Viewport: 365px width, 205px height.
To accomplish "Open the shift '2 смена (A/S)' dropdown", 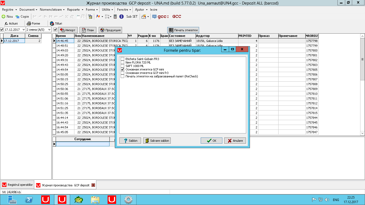I will [x=49, y=30].
